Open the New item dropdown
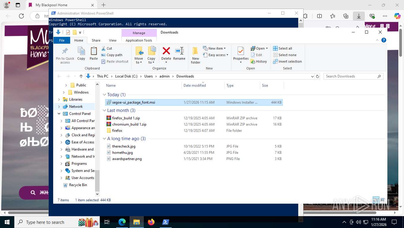 [x=214, y=48]
